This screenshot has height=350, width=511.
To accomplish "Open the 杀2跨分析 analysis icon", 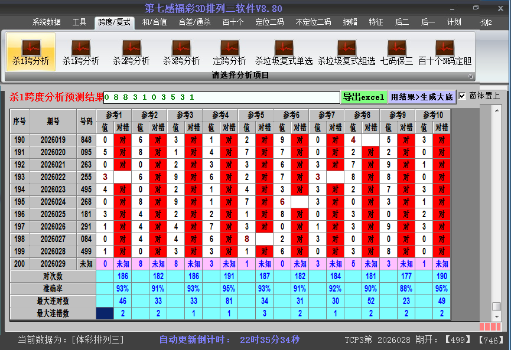I will [131, 52].
